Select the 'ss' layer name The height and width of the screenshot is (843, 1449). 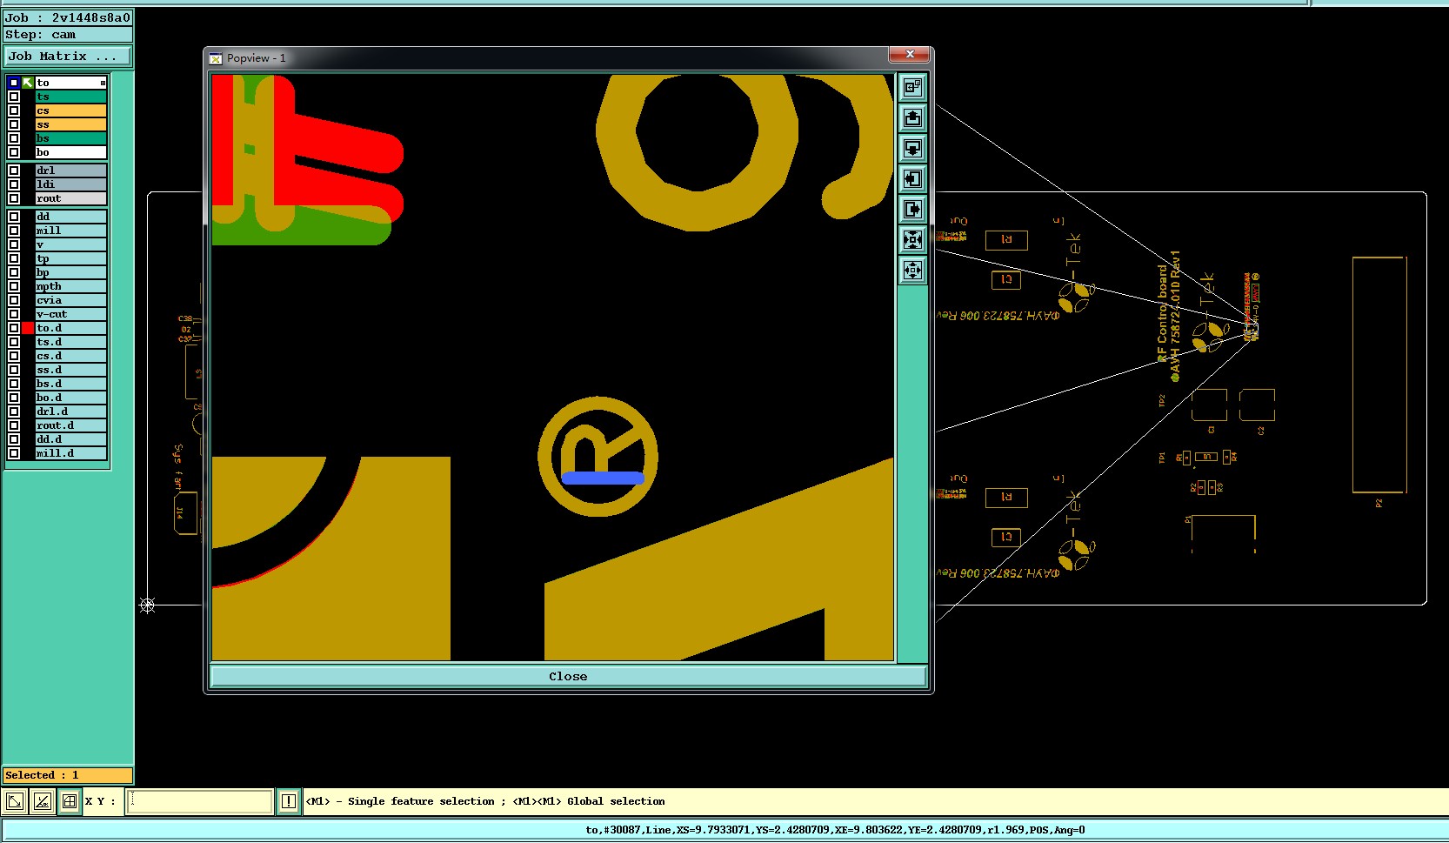70,124
